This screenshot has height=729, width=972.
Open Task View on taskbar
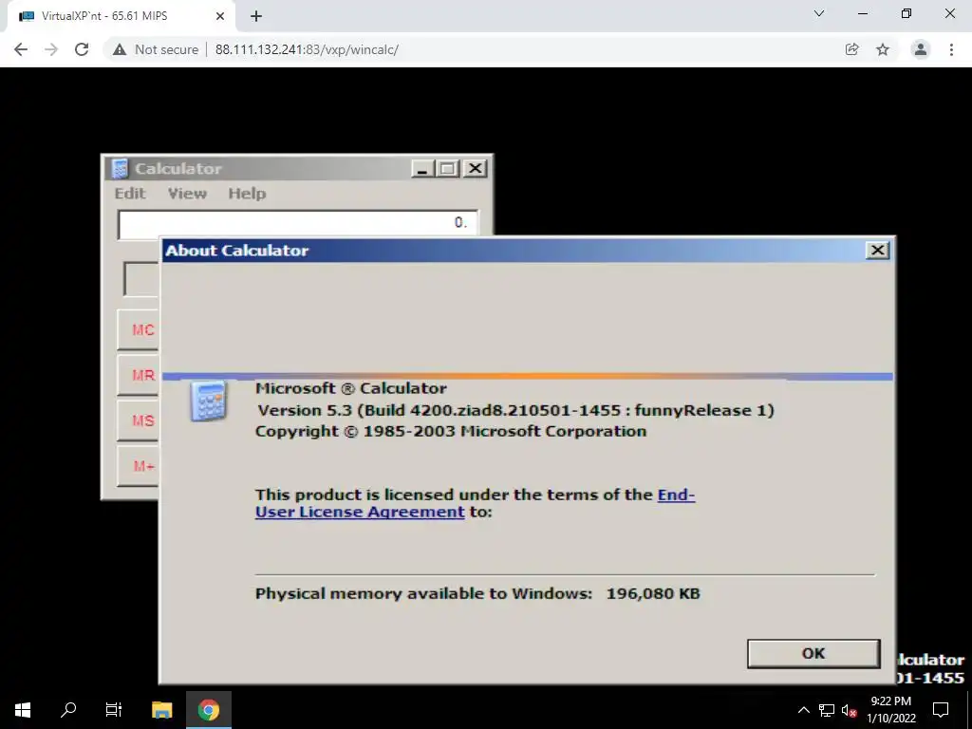pos(114,710)
